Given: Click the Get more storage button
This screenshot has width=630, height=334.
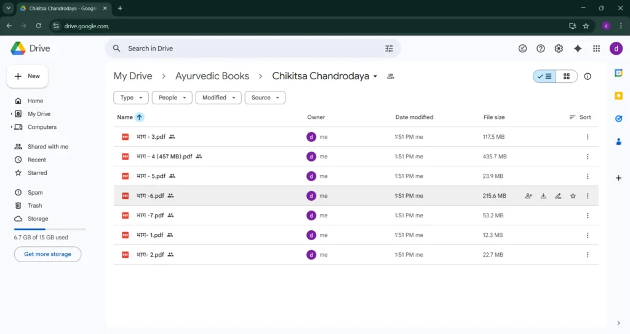Looking at the screenshot, I should click(x=47, y=254).
